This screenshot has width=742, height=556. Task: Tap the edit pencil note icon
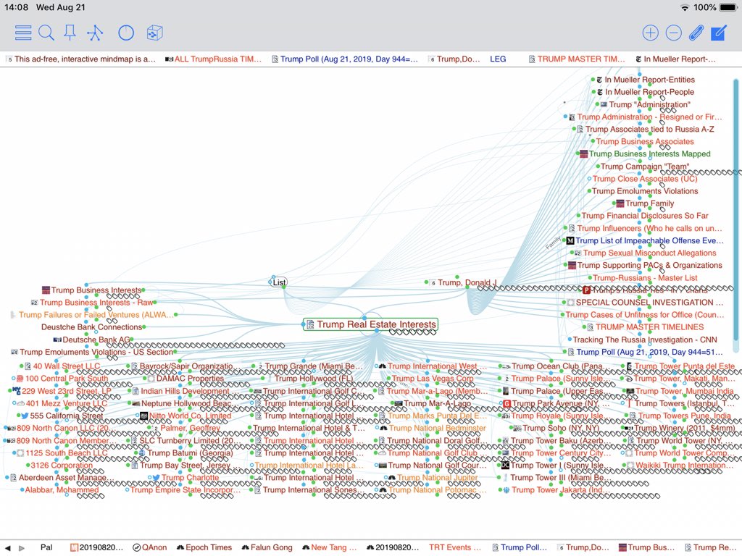[719, 33]
